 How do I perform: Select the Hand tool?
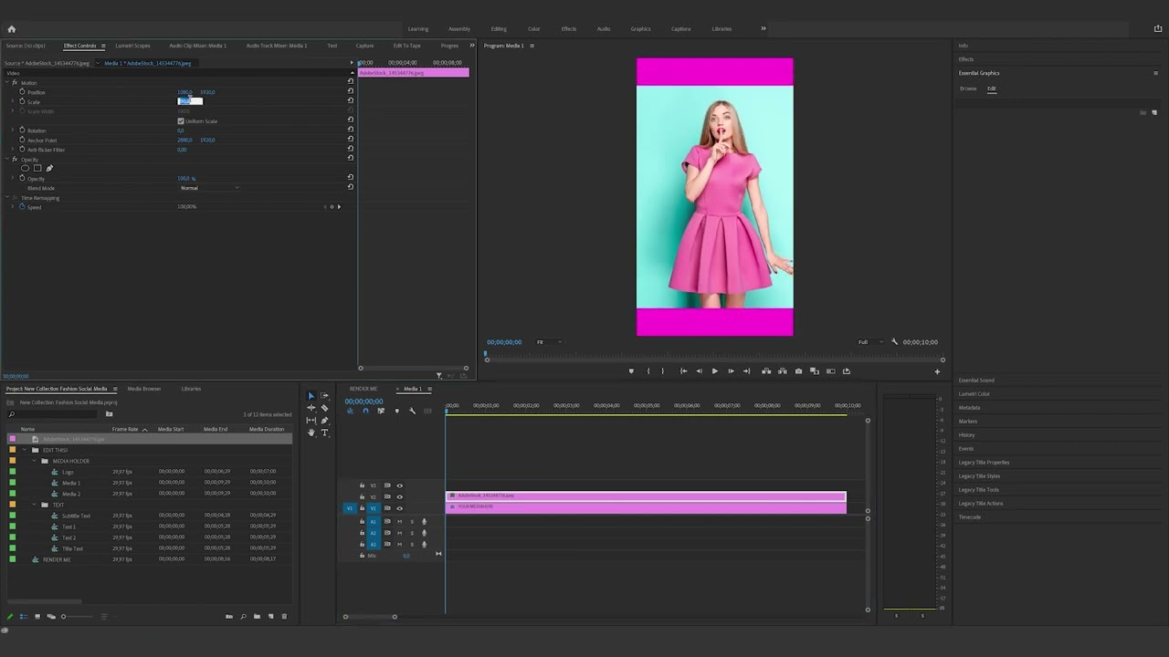pyautogui.click(x=311, y=433)
